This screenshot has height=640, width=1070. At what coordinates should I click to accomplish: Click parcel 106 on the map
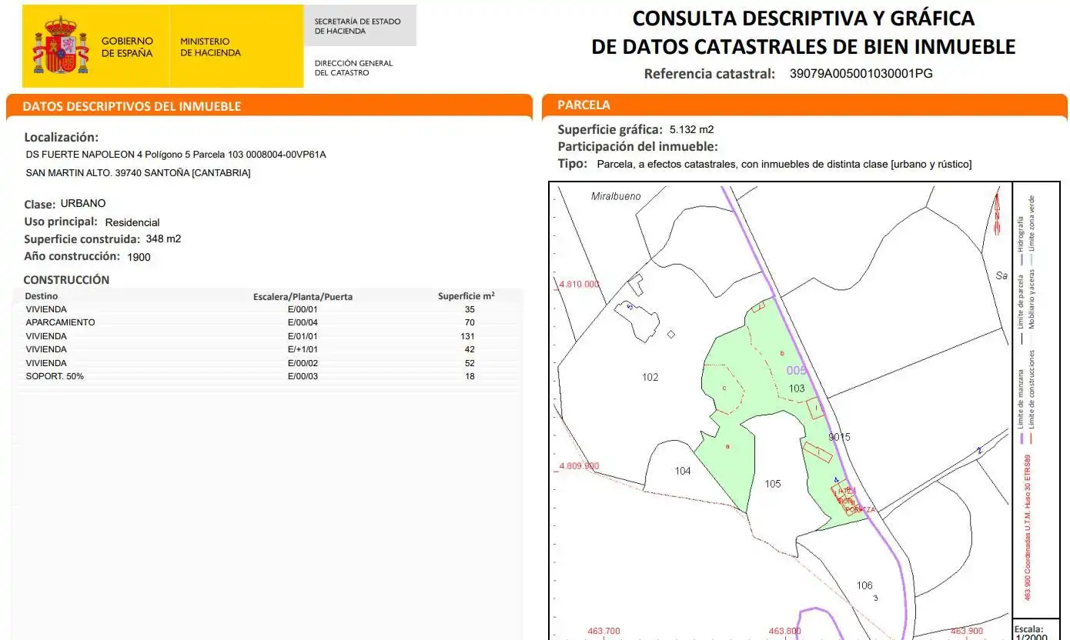point(864,585)
